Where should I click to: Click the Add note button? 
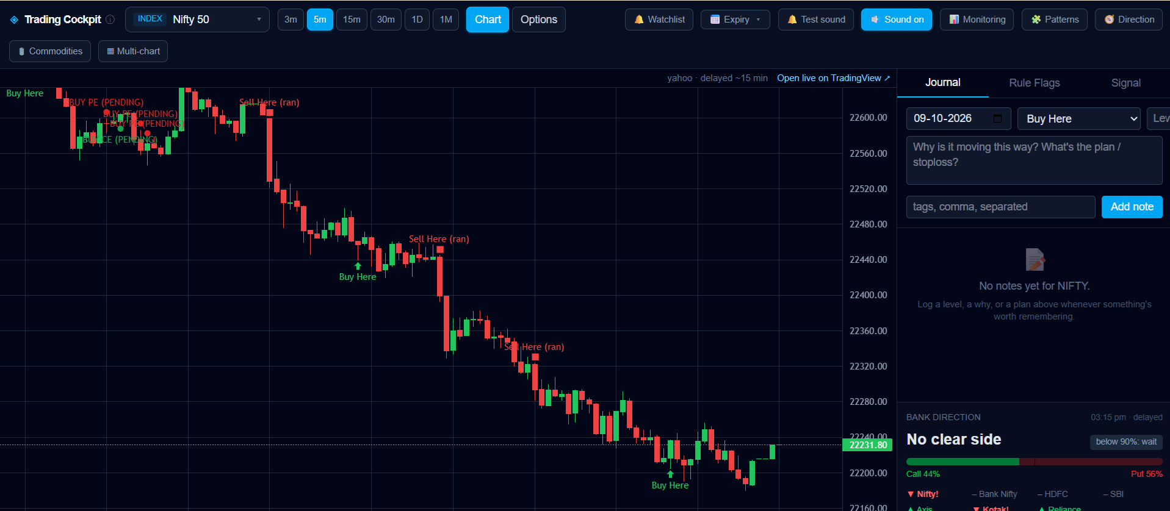1132,207
